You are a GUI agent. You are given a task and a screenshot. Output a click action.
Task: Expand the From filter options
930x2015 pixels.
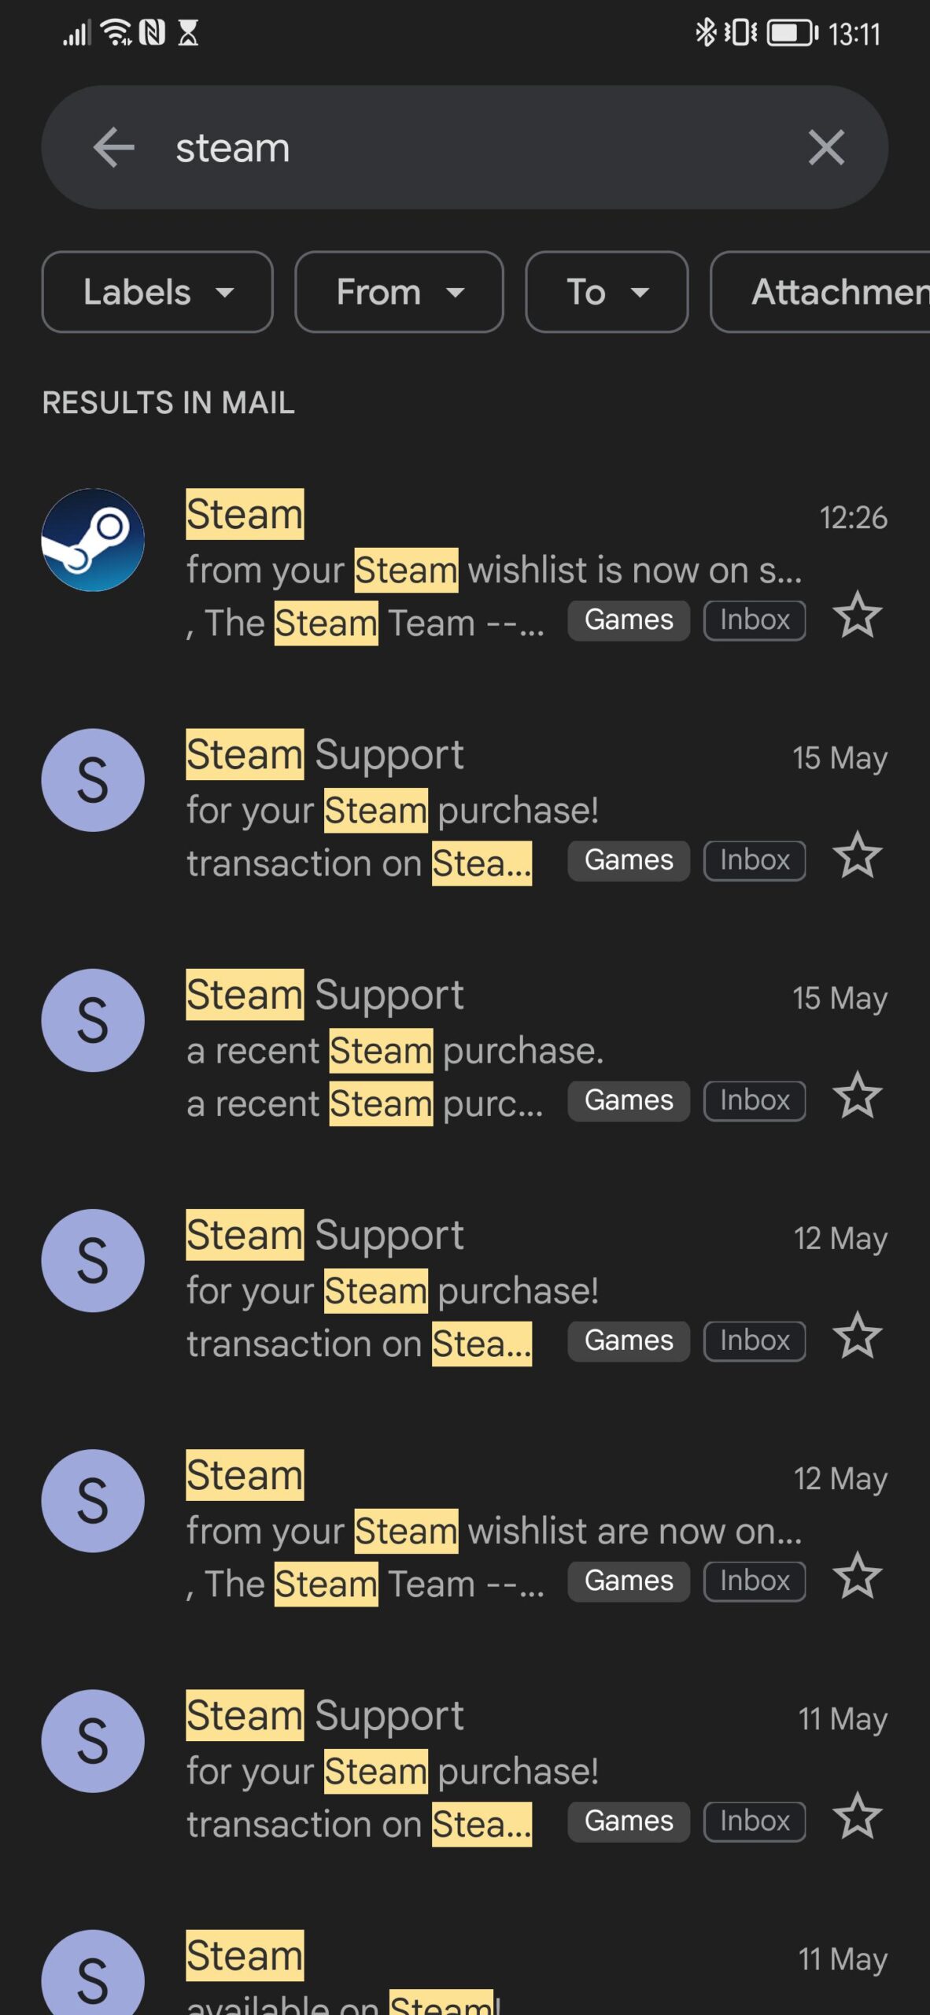coord(399,292)
